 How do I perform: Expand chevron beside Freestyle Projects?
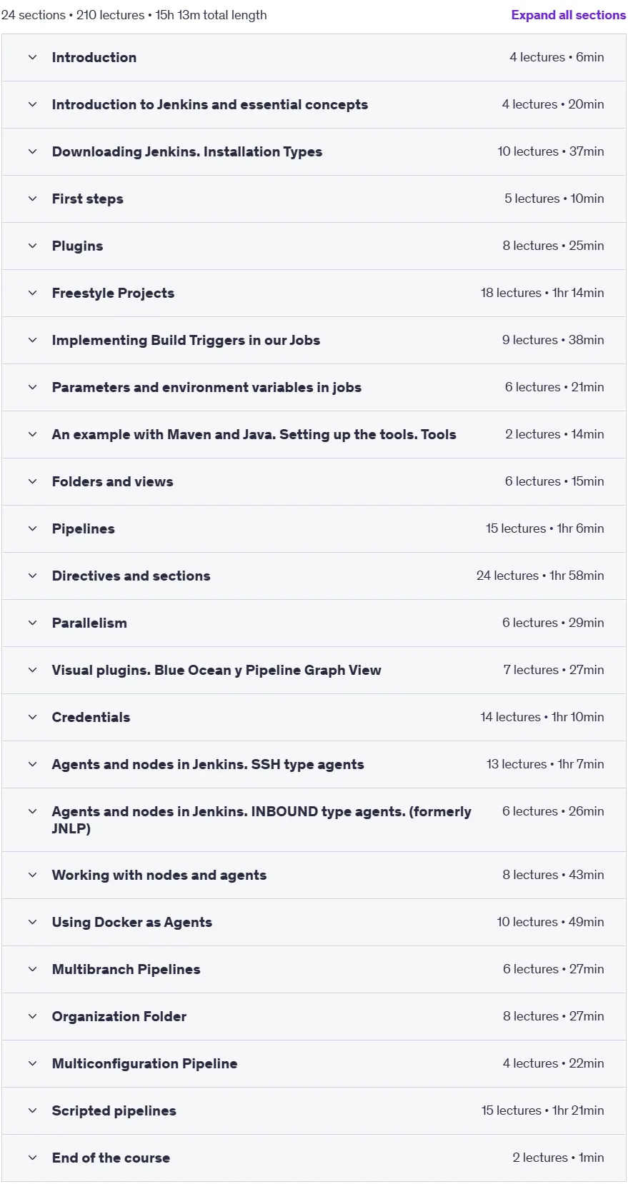[32, 293]
